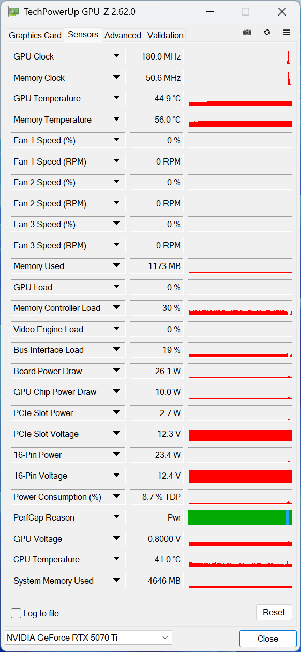Enable the Log to file checkbox

point(16,613)
